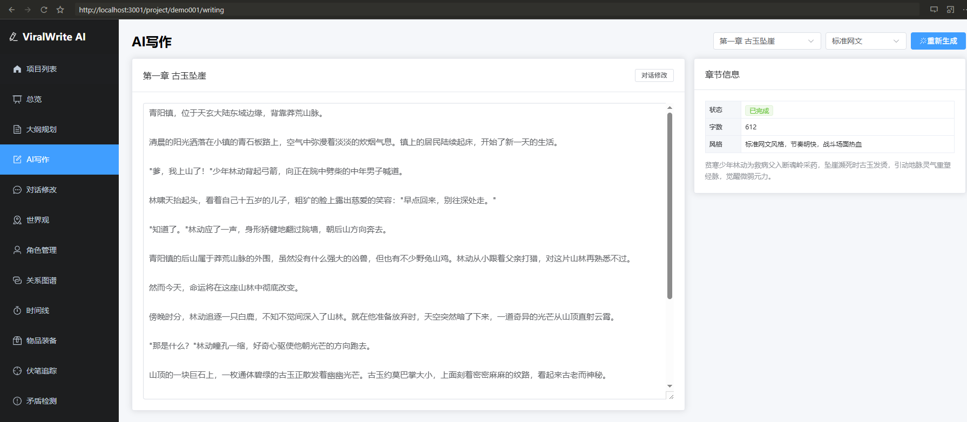Open 矛盾检测 in the sidebar
The image size is (967, 422).
tap(59, 401)
